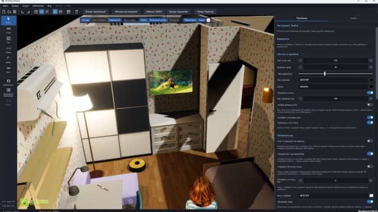This screenshot has width=378, height=212.
Task: Save the project with the disk icon
Action: pyautogui.click(x=14, y=12)
